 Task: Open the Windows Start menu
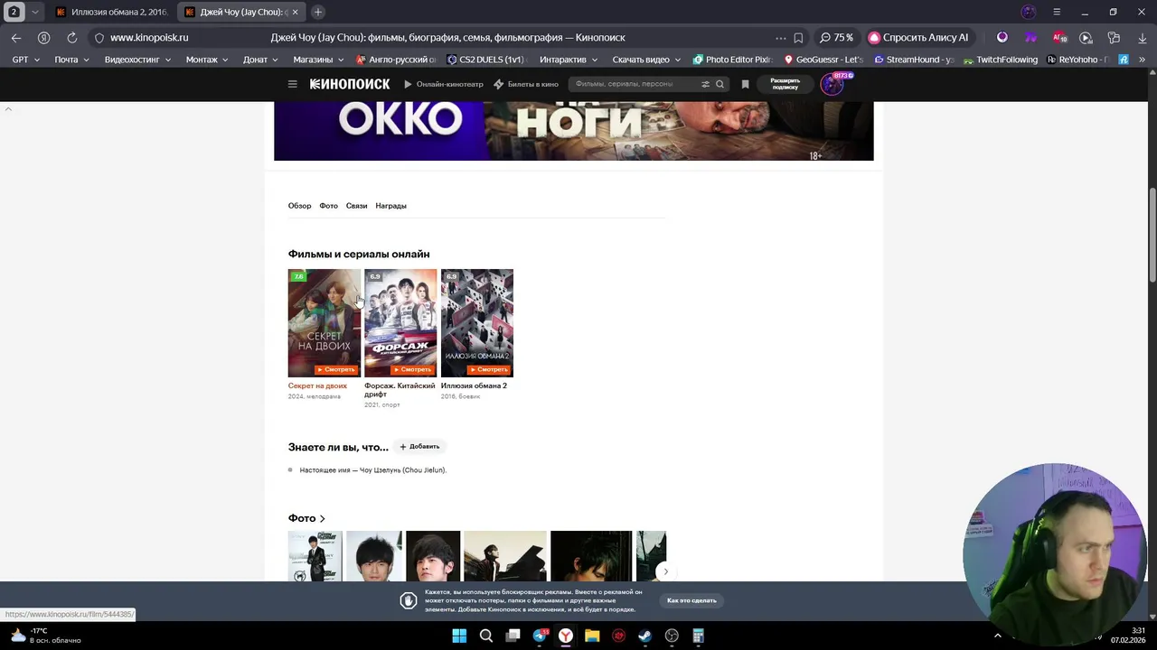459,636
